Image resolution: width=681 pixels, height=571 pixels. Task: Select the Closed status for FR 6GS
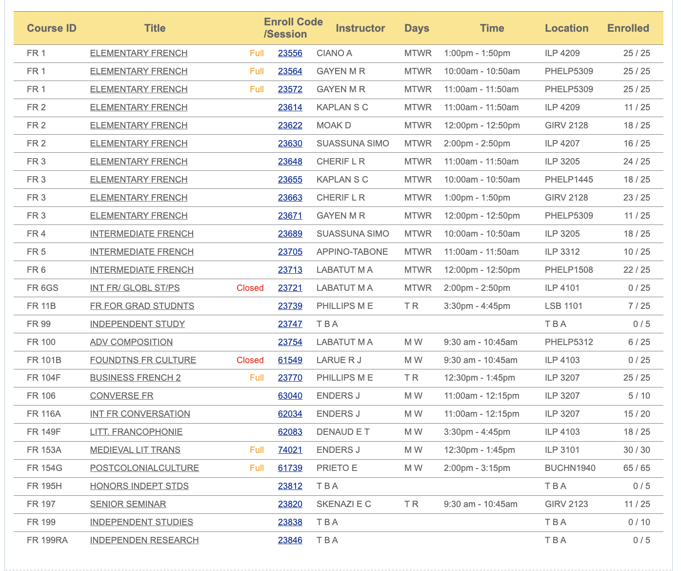coord(250,288)
